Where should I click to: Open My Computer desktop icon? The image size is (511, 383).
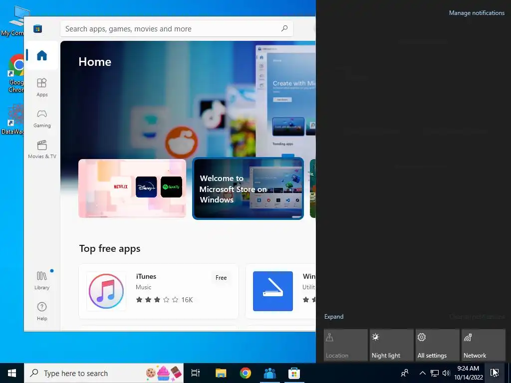point(13,21)
